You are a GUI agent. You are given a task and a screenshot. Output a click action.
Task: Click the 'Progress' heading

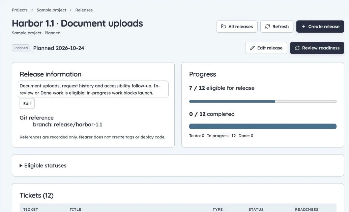click(203, 74)
